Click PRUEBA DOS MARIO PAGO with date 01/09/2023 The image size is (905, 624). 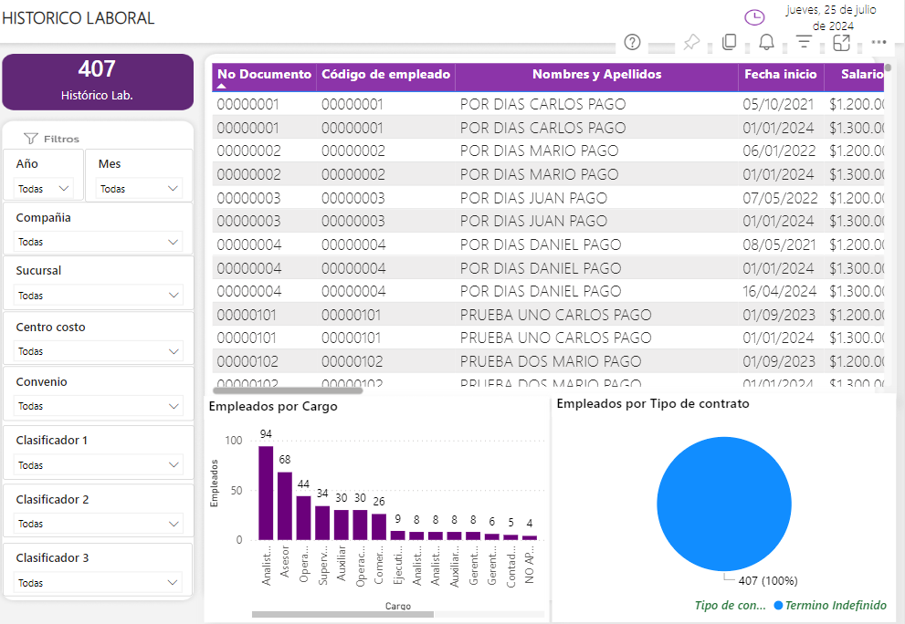551,361
